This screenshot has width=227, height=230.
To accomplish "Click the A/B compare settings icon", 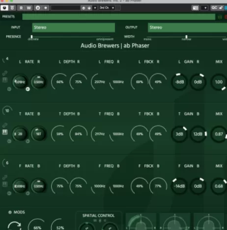I will click(x=38, y=8).
